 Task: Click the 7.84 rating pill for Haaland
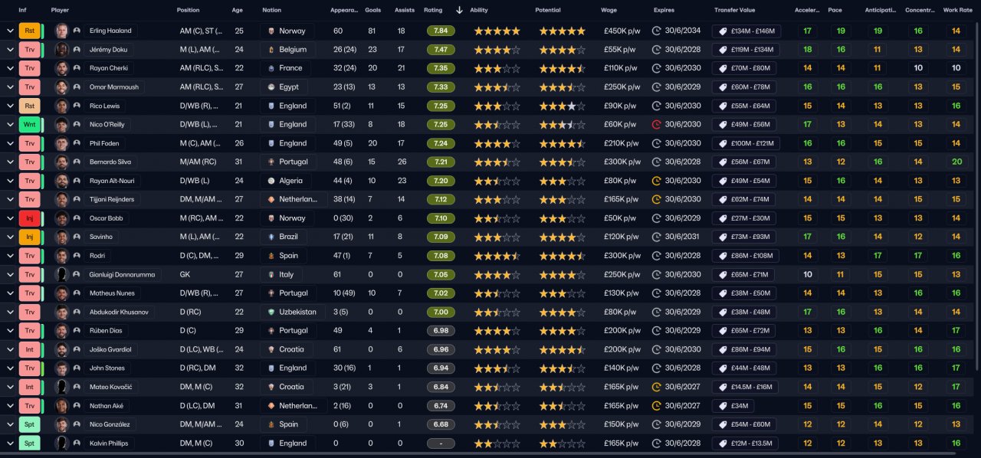(441, 31)
